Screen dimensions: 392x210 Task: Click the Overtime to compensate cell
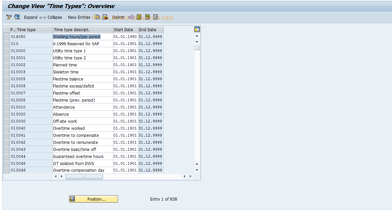pyautogui.click(x=83, y=135)
